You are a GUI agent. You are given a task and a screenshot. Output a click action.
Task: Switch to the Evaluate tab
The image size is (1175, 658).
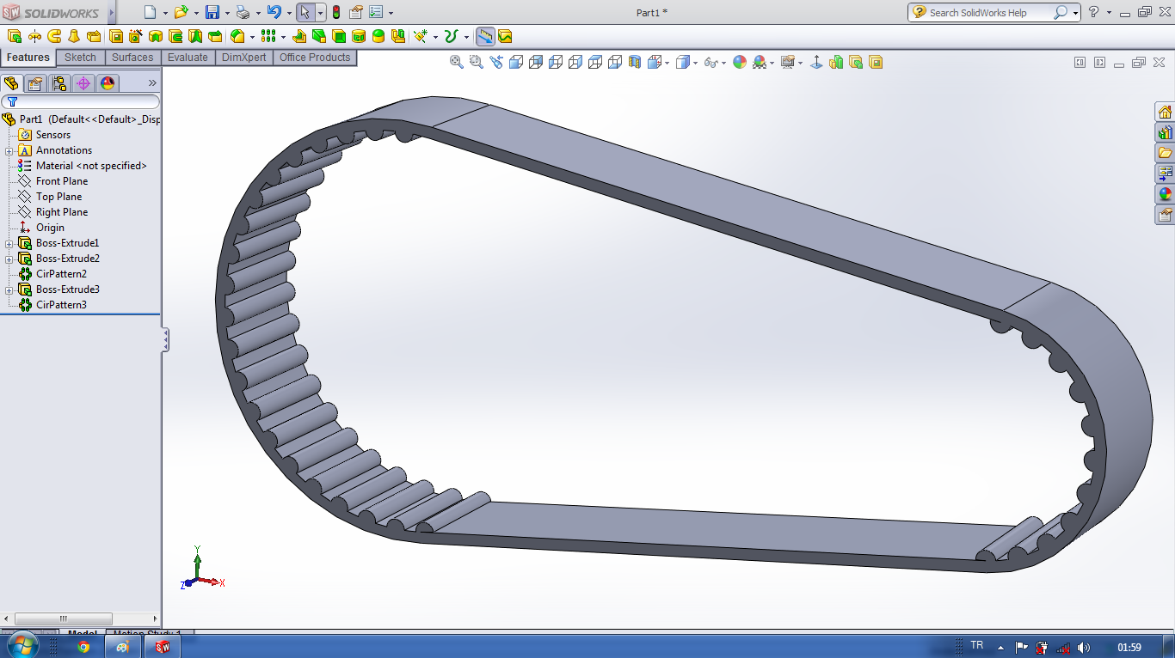click(x=188, y=58)
